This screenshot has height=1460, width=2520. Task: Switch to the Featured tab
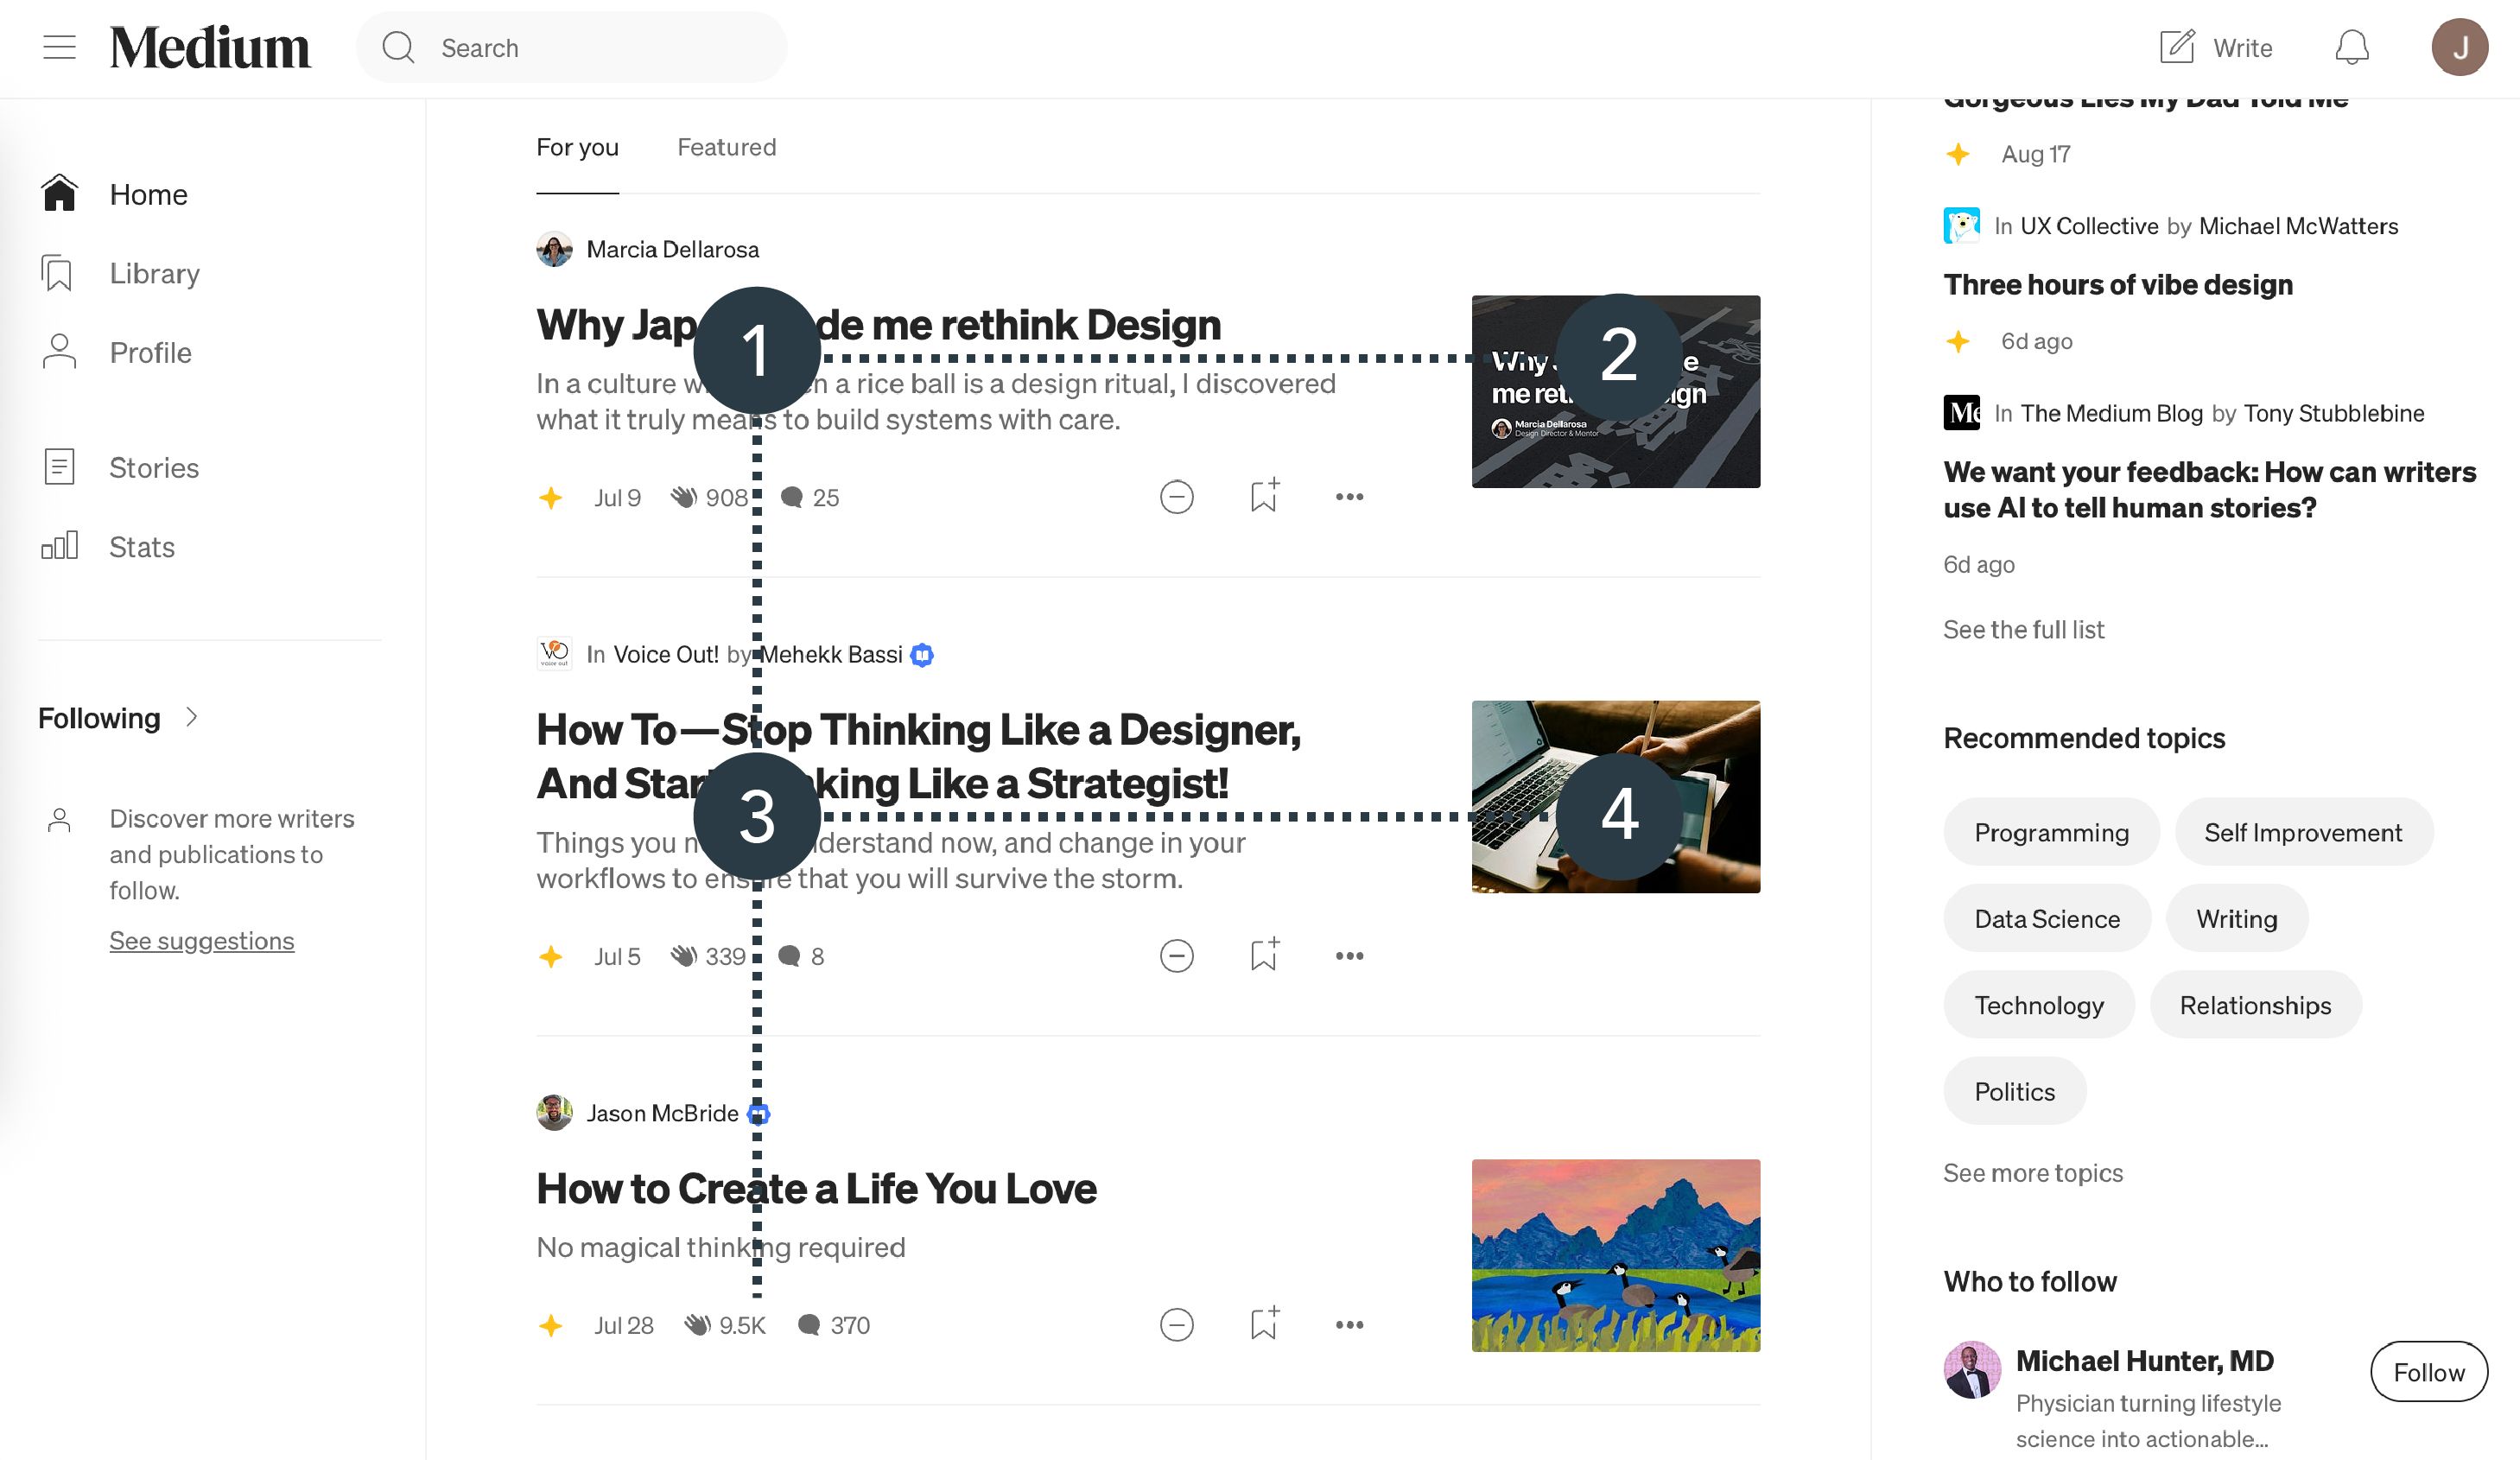726,147
